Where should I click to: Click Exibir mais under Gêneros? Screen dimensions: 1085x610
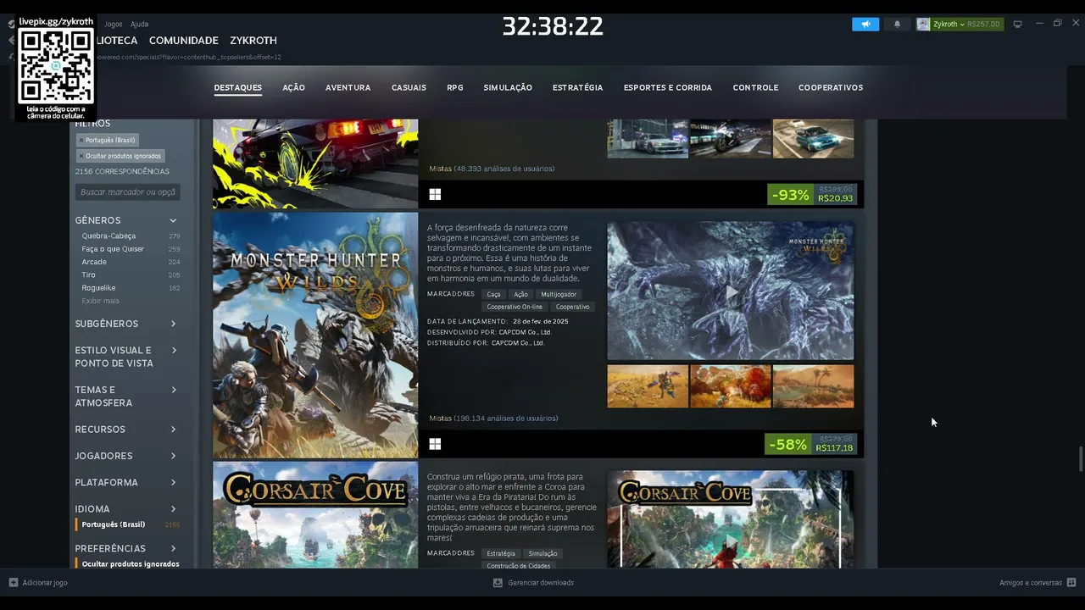point(100,301)
